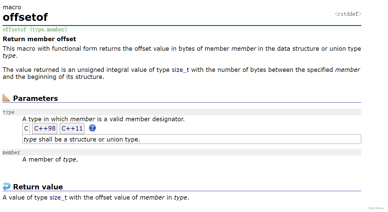Click the offsetof page title
Screen dimensions: 388x212
point(25,17)
